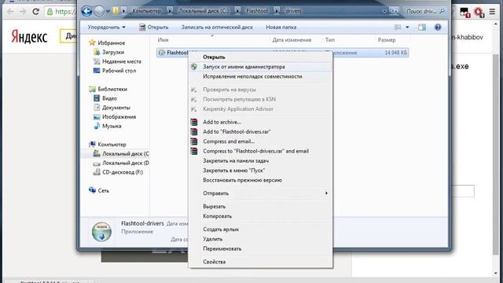
Task: Click the Explorer help question mark icon
Action: 438,28
